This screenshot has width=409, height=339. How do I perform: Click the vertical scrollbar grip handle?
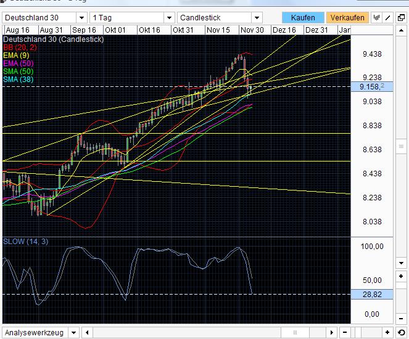[401, 147]
